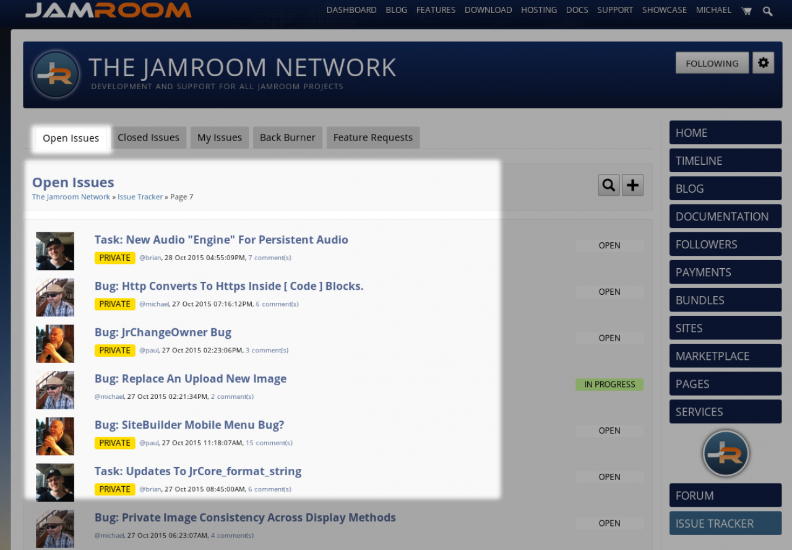Go to Pages in the sidebar
Image resolution: width=792 pixels, height=550 pixels.
tap(726, 383)
